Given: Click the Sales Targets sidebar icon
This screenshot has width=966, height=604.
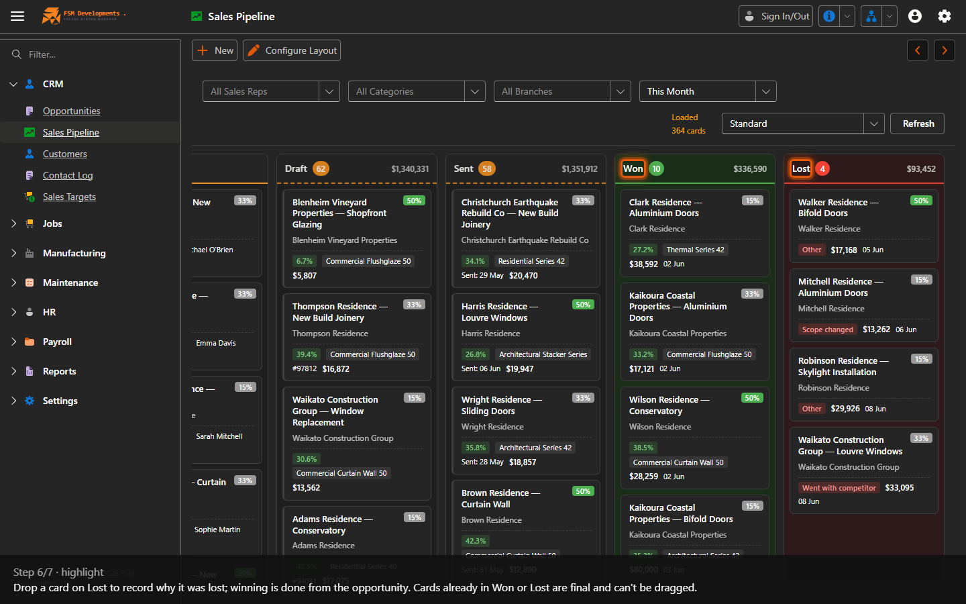Looking at the screenshot, I should (x=30, y=197).
